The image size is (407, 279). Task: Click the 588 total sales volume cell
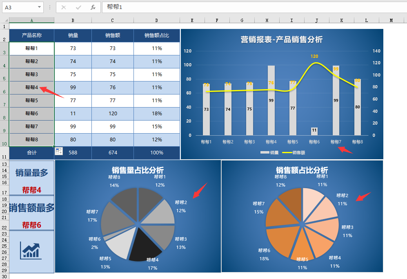coord(73,153)
